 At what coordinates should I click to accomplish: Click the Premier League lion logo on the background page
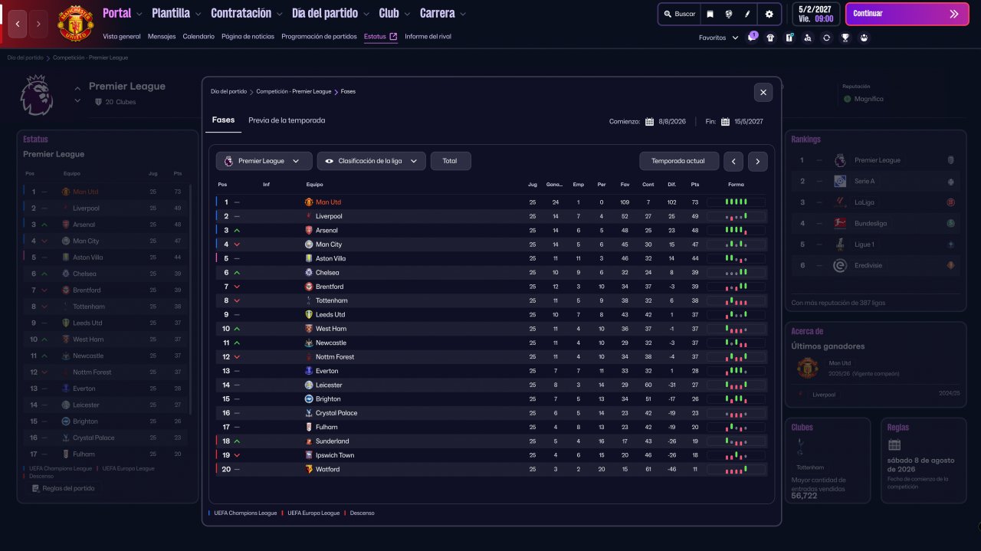36,95
